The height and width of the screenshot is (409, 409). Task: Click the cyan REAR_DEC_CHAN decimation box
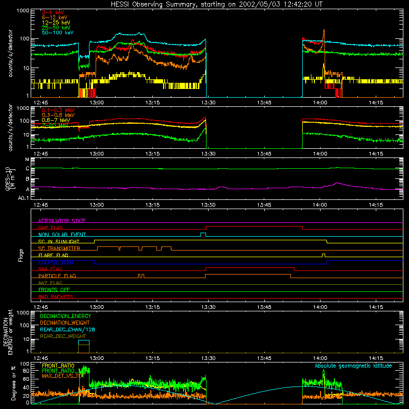pos(84,343)
